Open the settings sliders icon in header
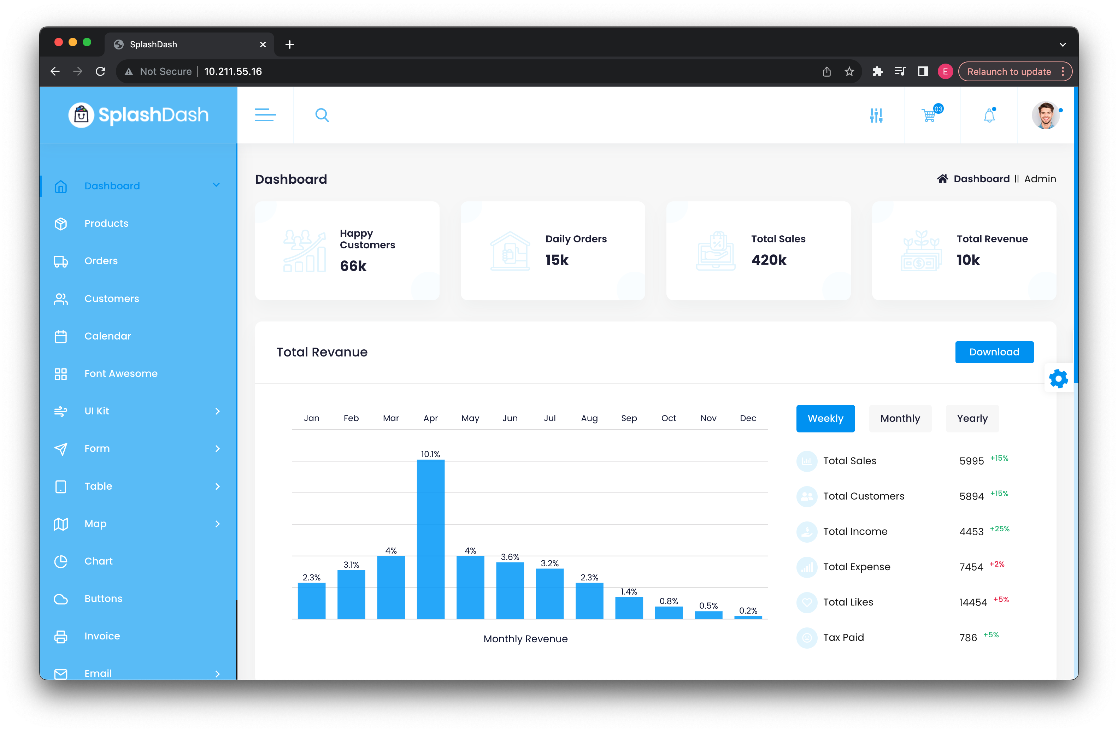The width and height of the screenshot is (1118, 732). pyautogui.click(x=876, y=115)
